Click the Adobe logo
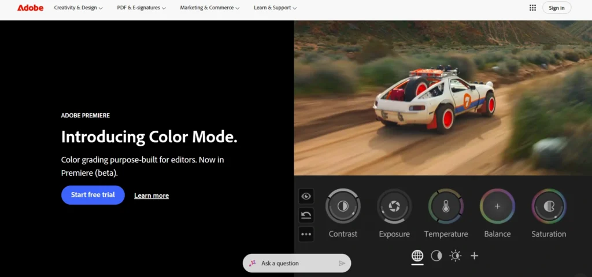Viewport: 592px width, 277px height. click(x=30, y=8)
